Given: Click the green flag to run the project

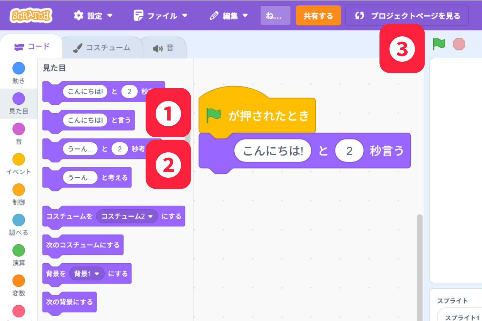Looking at the screenshot, I should click(439, 44).
